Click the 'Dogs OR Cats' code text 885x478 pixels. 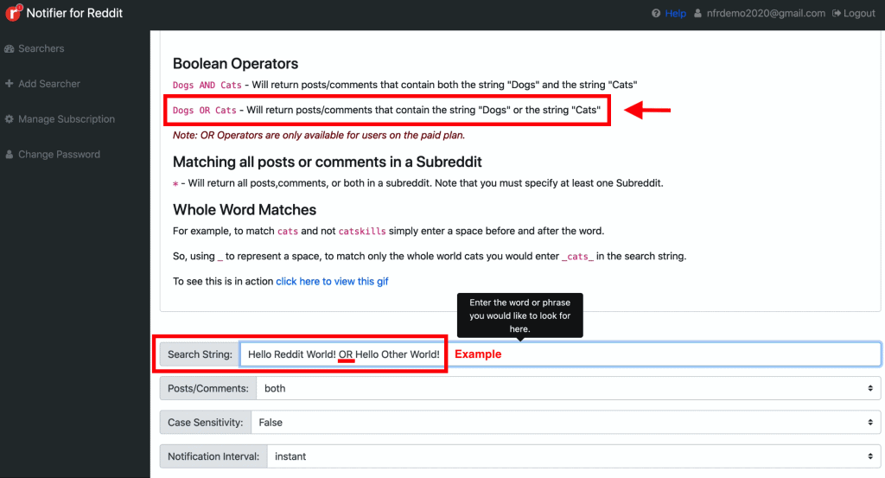pyautogui.click(x=204, y=111)
